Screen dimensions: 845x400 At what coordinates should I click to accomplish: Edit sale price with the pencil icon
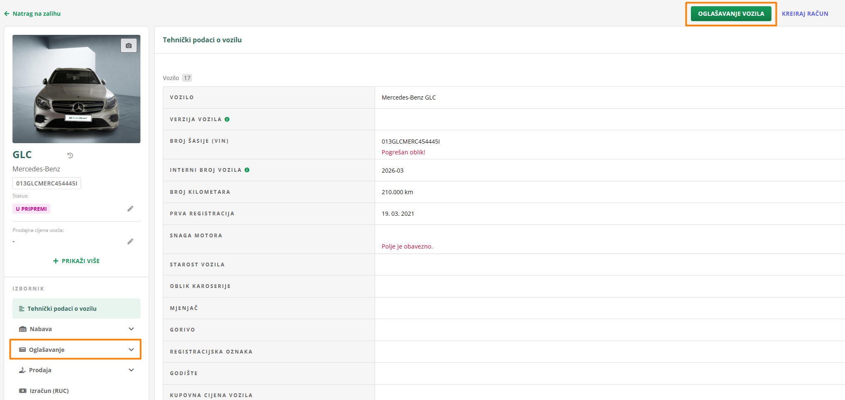pos(130,241)
